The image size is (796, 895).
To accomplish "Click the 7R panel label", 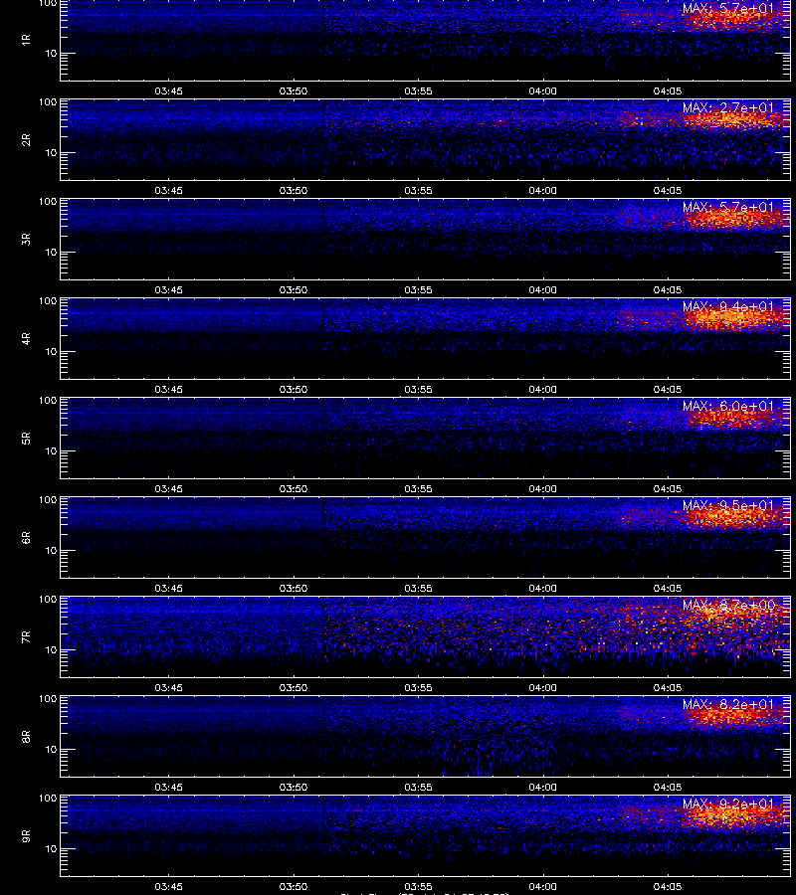I will click(x=26, y=637).
